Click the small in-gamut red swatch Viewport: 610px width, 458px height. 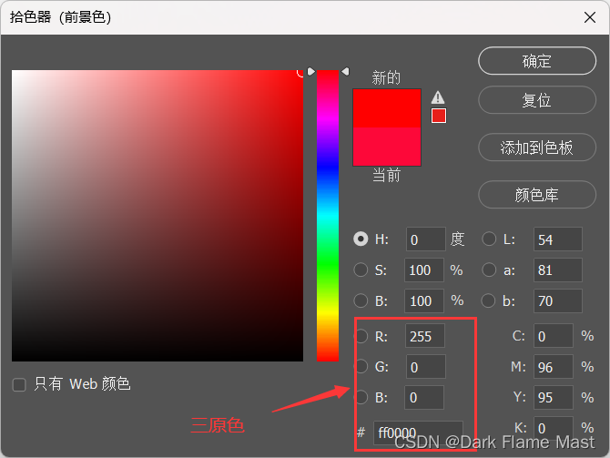pyautogui.click(x=439, y=116)
